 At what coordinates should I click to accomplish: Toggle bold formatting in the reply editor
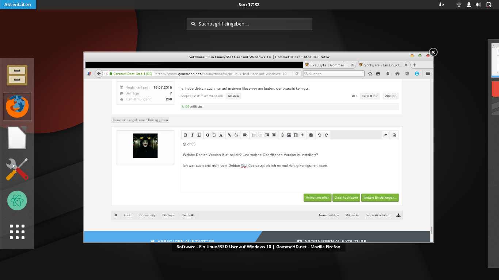(x=186, y=135)
